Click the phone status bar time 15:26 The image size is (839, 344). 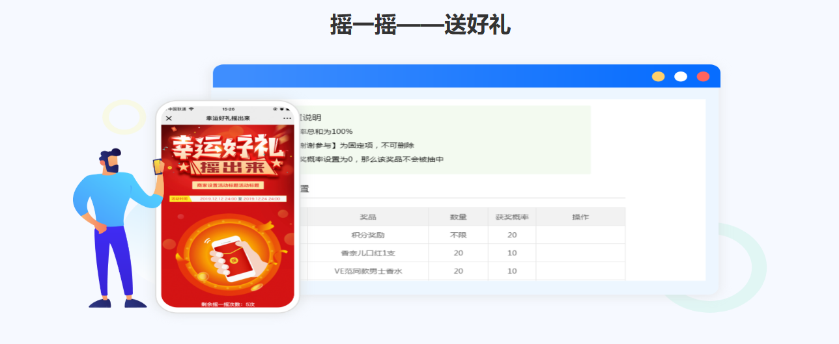point(228,109)
